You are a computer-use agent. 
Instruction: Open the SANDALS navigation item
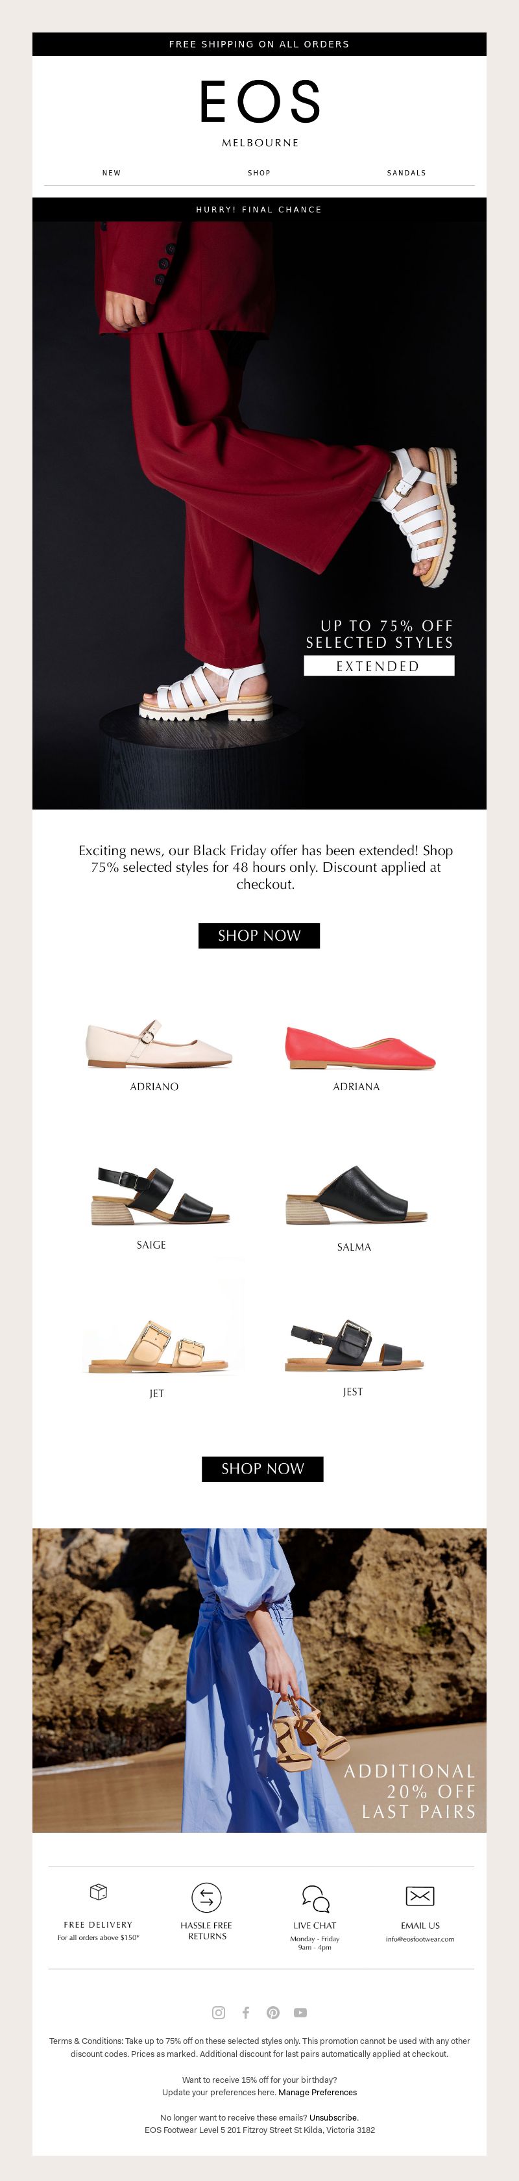point(407,173)
